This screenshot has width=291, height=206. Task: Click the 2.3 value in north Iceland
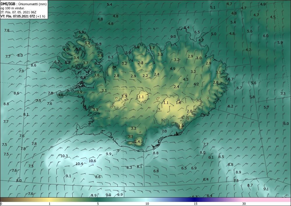coord(141,63)
